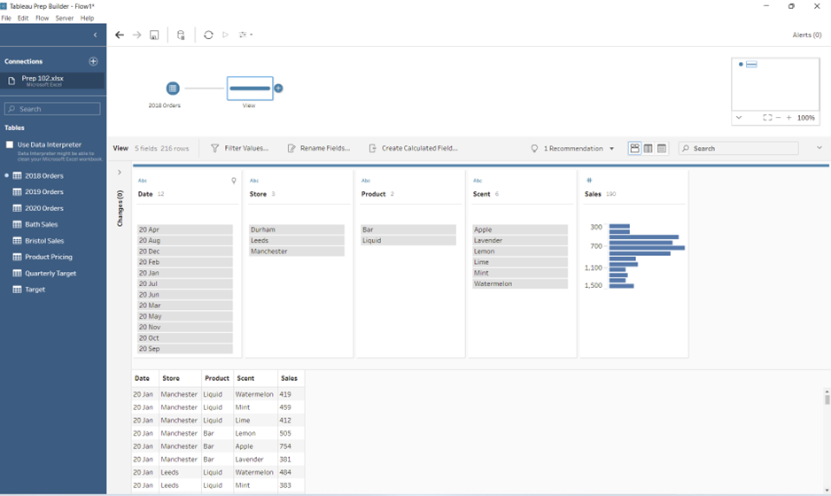Select Manchester value in Store field
Screen dimensions: 831x496
click(297, 252)
